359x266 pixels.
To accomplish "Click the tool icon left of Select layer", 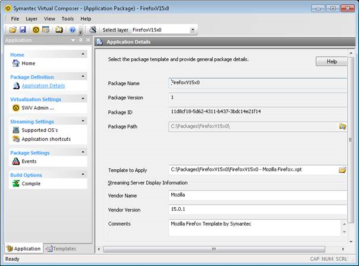I will pyautogui.click(x=93, y=30).
